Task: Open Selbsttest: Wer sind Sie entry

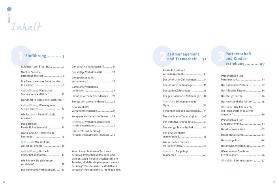Action: (x=43, y=144)
